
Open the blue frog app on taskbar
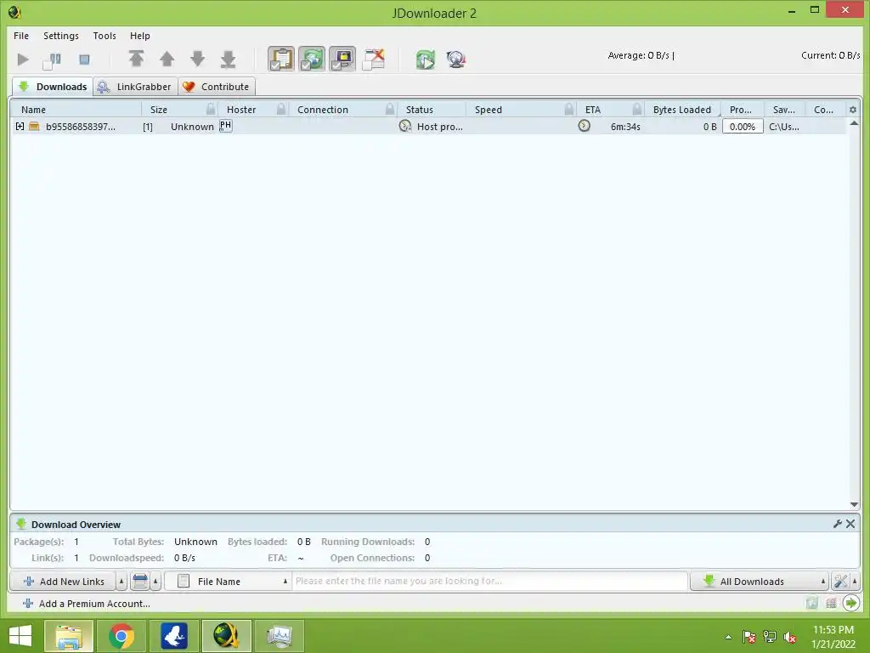174,636
